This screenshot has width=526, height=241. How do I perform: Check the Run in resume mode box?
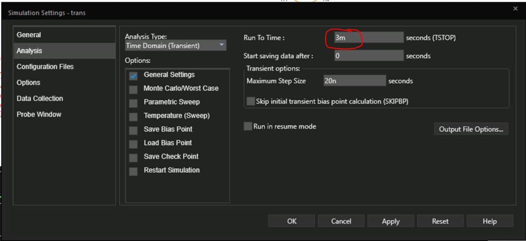248,126
